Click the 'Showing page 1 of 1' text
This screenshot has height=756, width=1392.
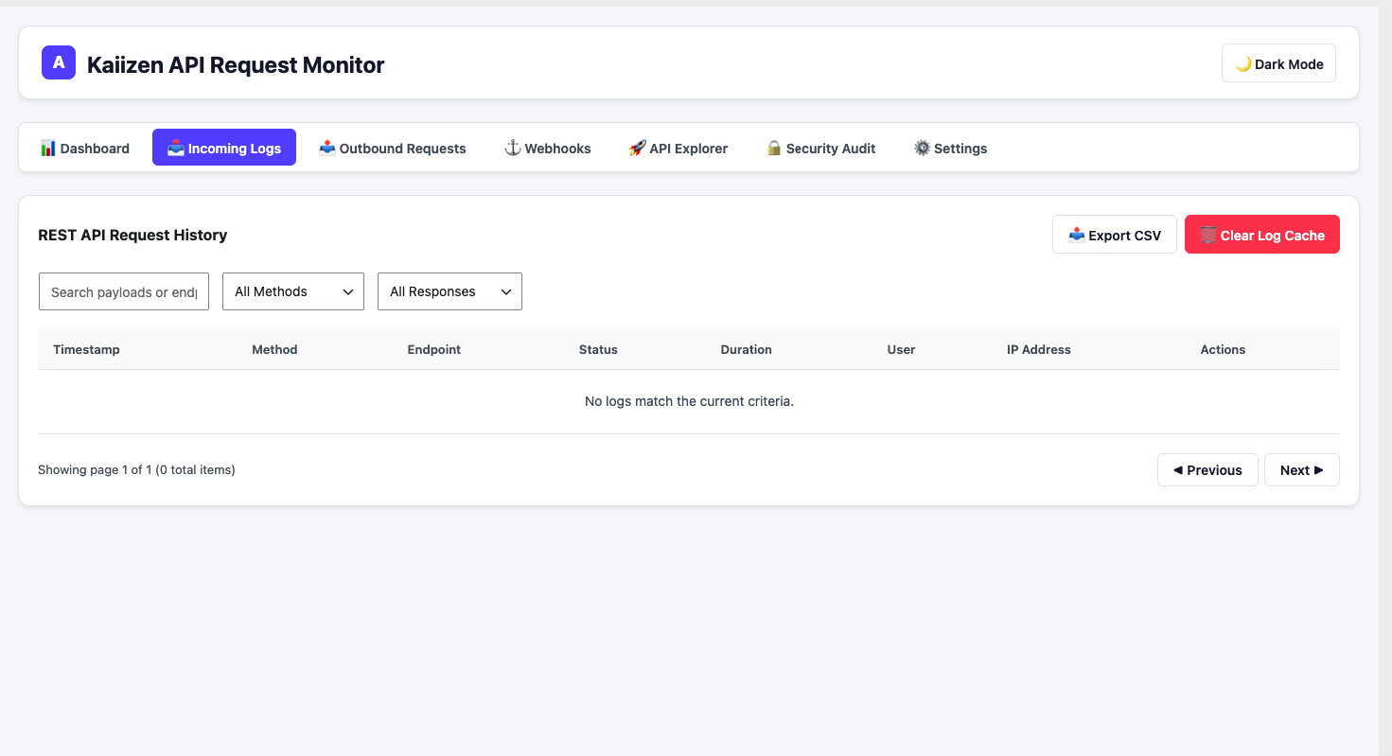[x=95, y=469]
